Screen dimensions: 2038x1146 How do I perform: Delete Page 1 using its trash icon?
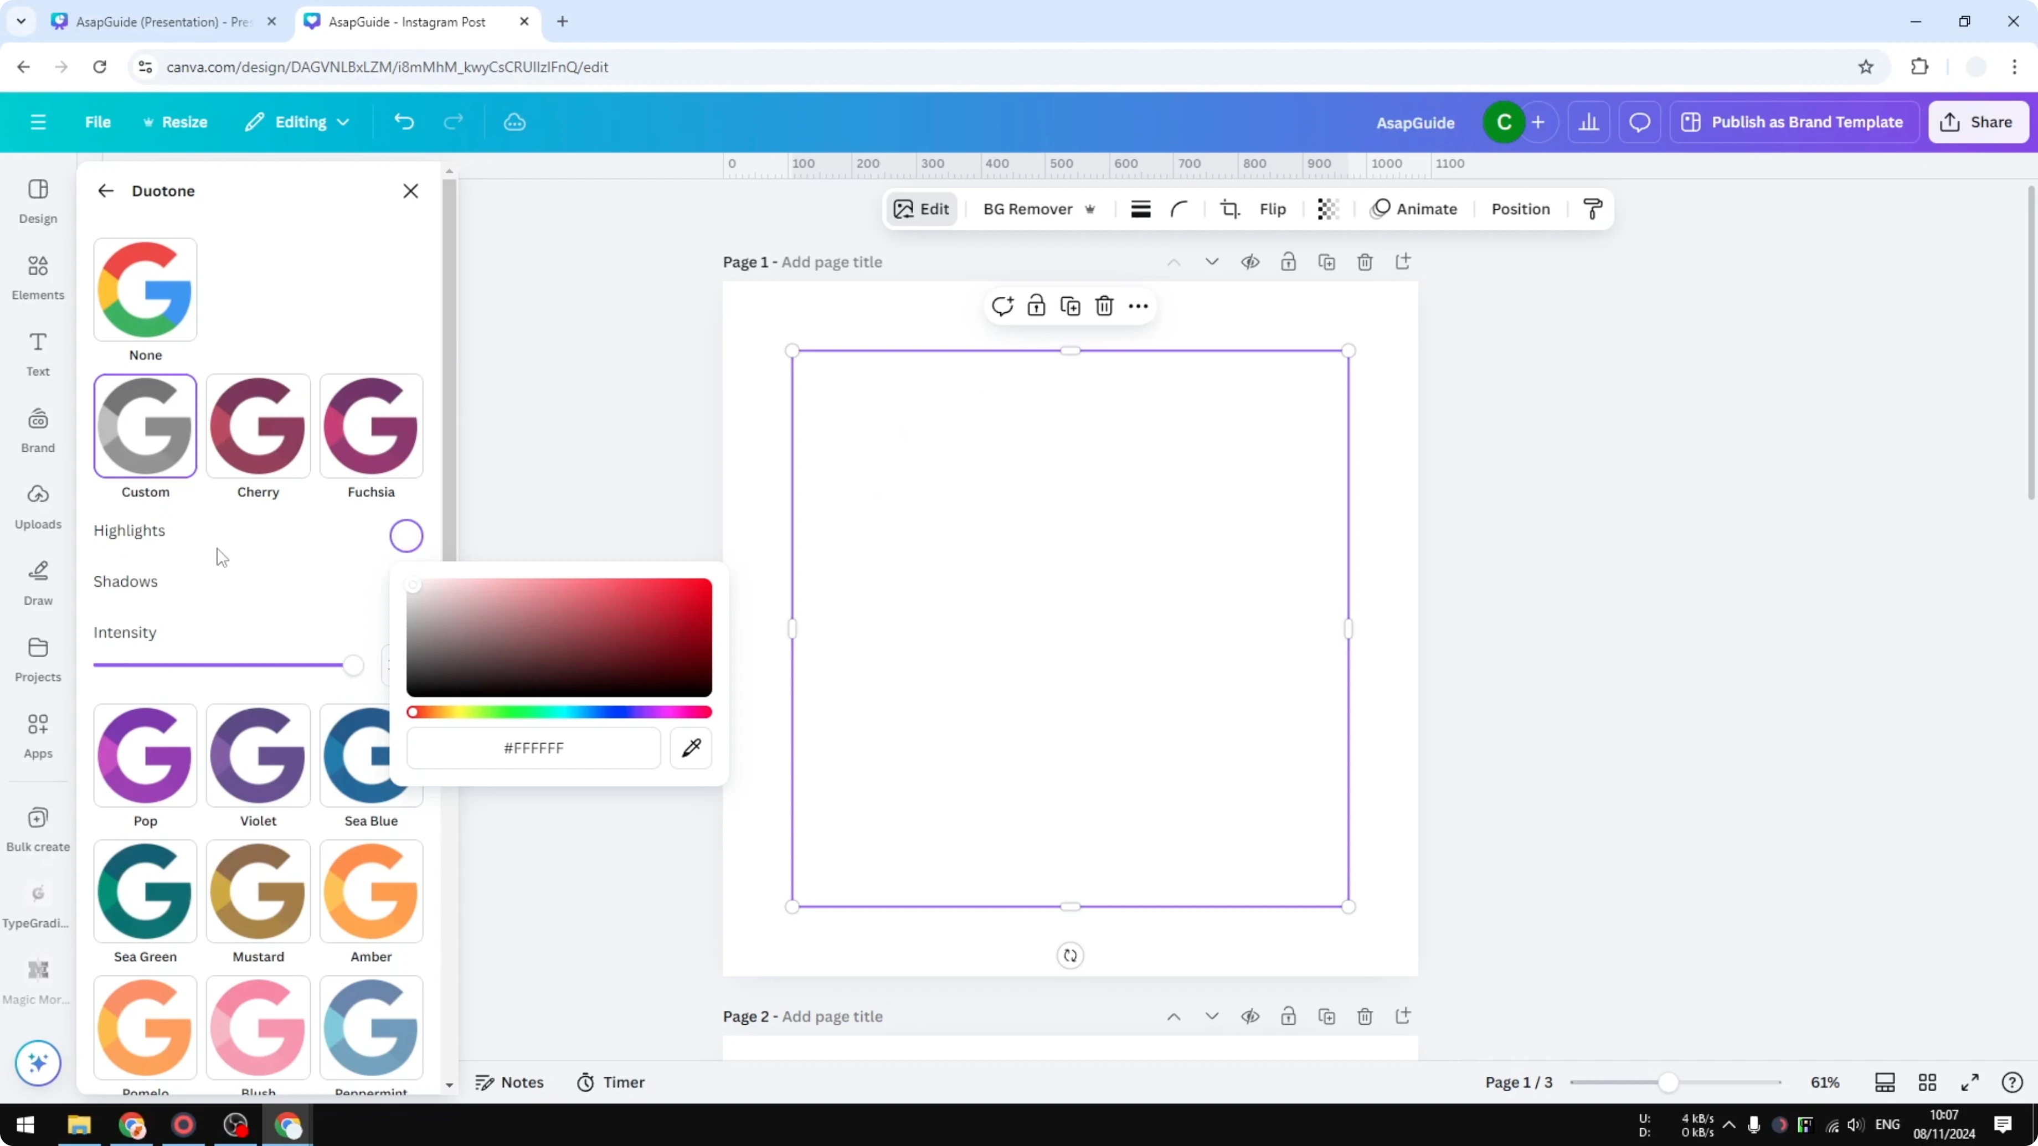tap(1366, 262)
